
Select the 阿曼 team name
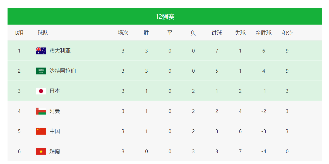click(55, 111)
